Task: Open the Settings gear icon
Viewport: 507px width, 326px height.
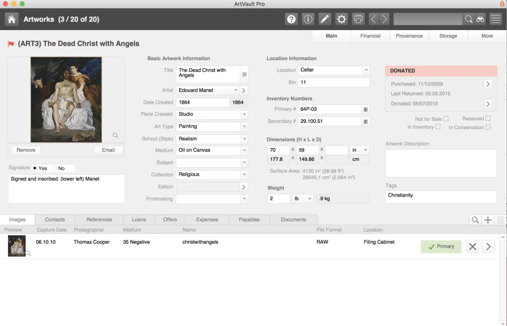Action: pyautogui.click(x=341, y=19)
